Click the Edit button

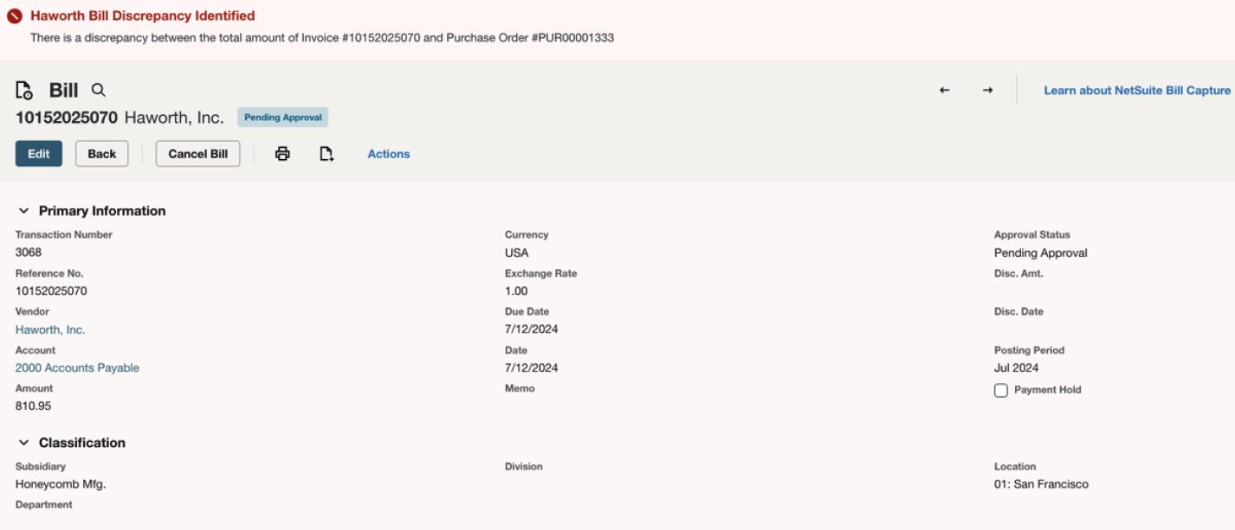click(39, 154)
